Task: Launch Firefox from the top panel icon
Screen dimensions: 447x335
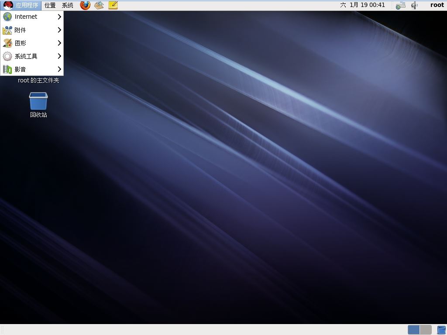Action: click(85, 5)
